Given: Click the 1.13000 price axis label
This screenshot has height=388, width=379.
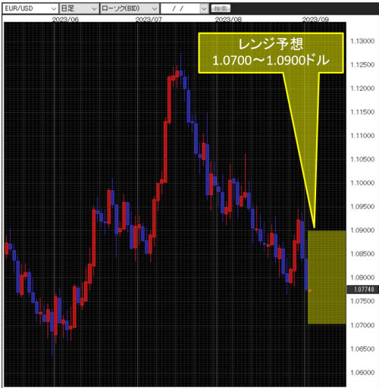Looking at the screenshot, I should click(x=362, y=41).
